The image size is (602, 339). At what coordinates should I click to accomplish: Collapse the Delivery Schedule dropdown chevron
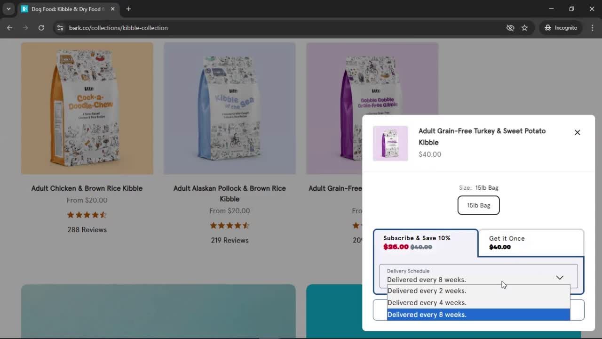pos(560,277)
